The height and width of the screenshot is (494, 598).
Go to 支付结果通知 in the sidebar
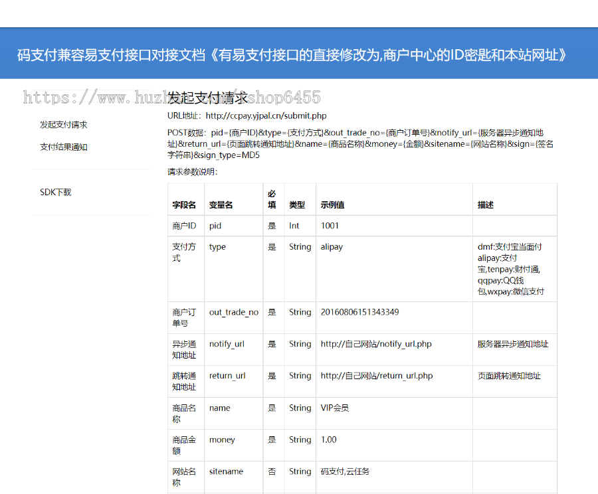pyautogui.click(x=64, y=147)
